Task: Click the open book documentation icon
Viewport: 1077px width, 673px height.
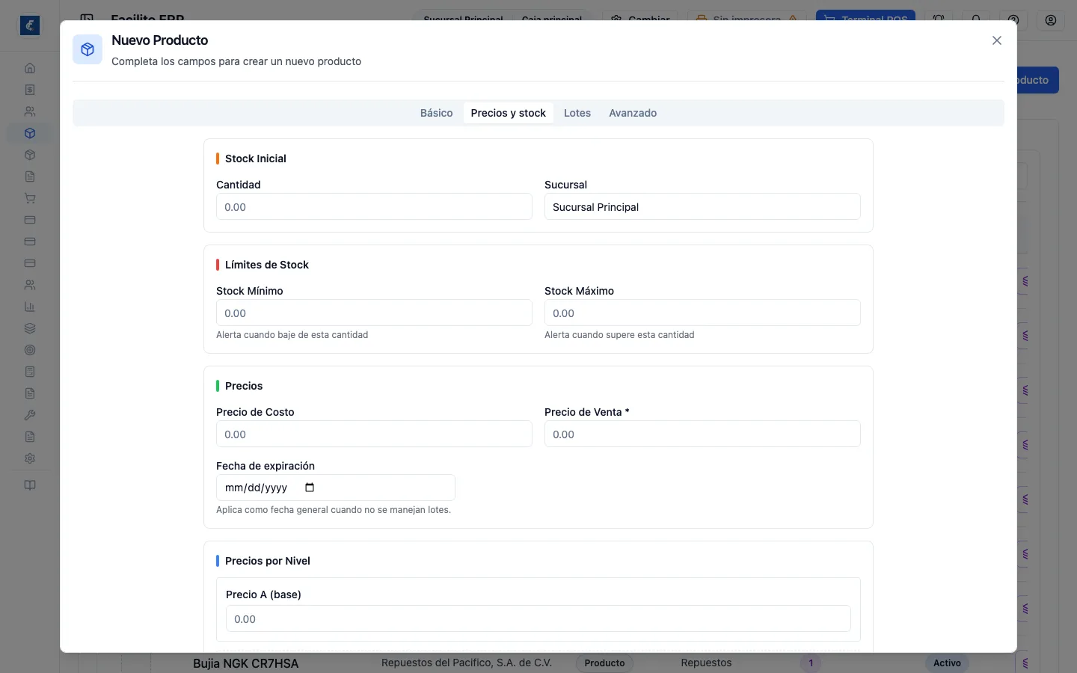Action: 30,485
